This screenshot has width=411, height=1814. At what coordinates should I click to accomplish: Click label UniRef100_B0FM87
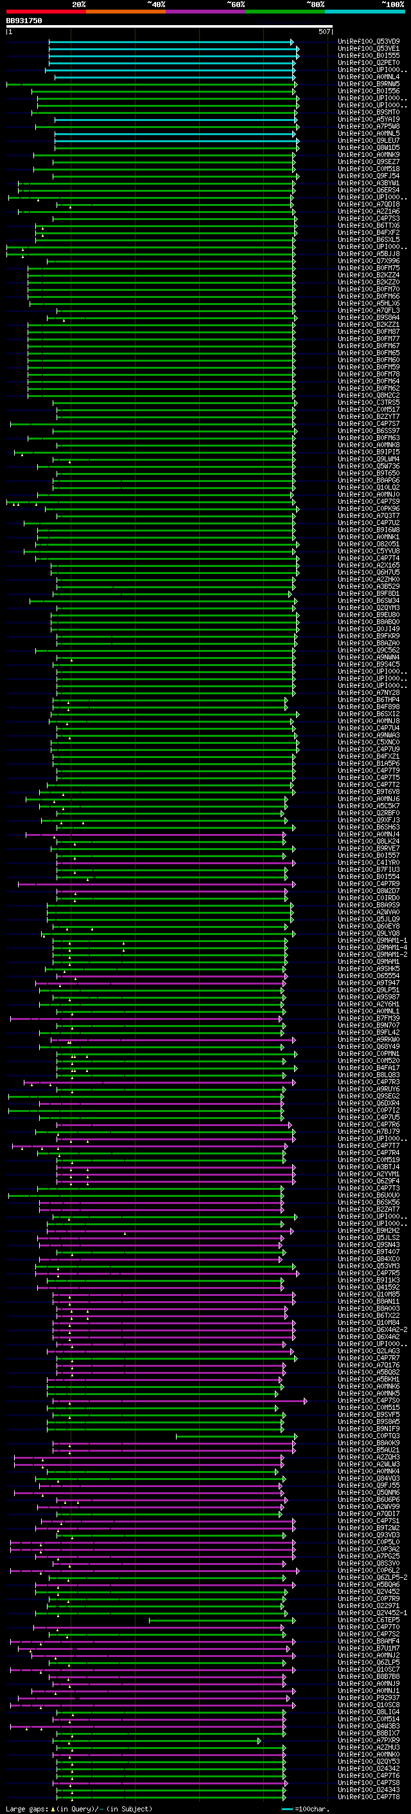pos(369,331)
